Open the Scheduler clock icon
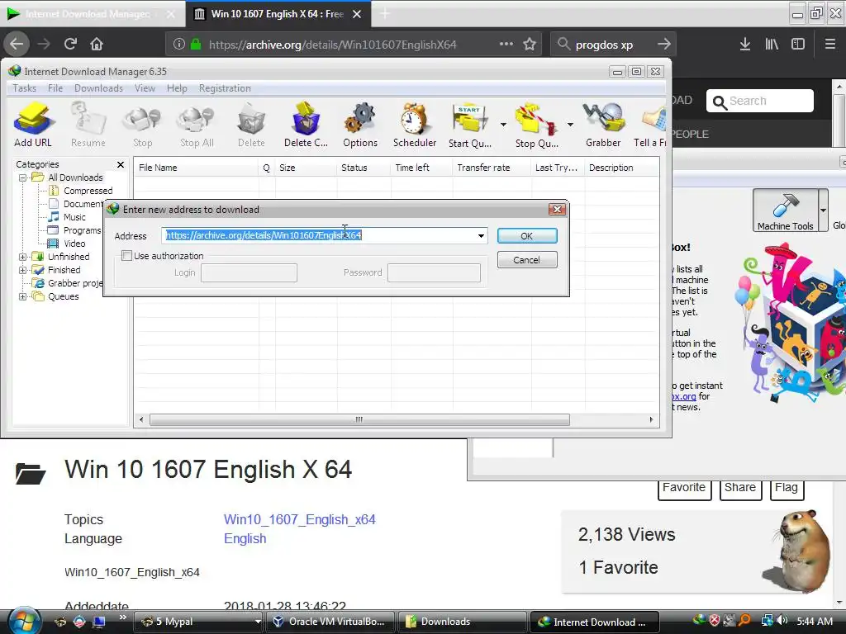Viewport: 846px width, 634px height. click(415, 125)
